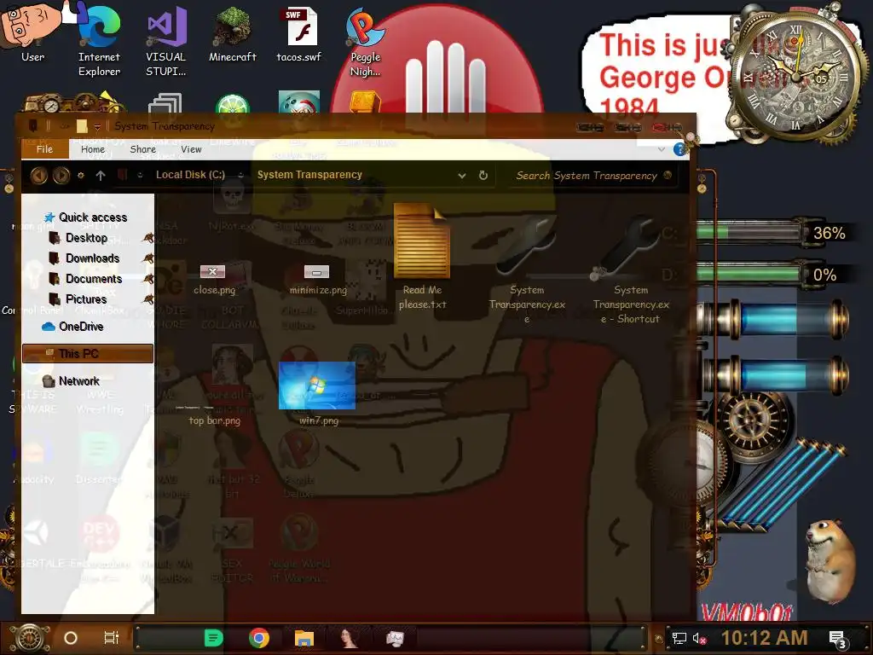Open Network in the navigation pane
This screenshot has width=873, height=655.
click(x=78, y=381)
